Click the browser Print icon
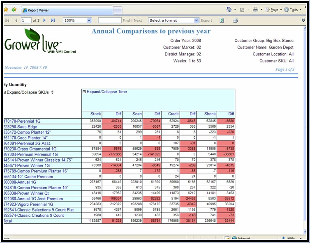 pos(255,9)
